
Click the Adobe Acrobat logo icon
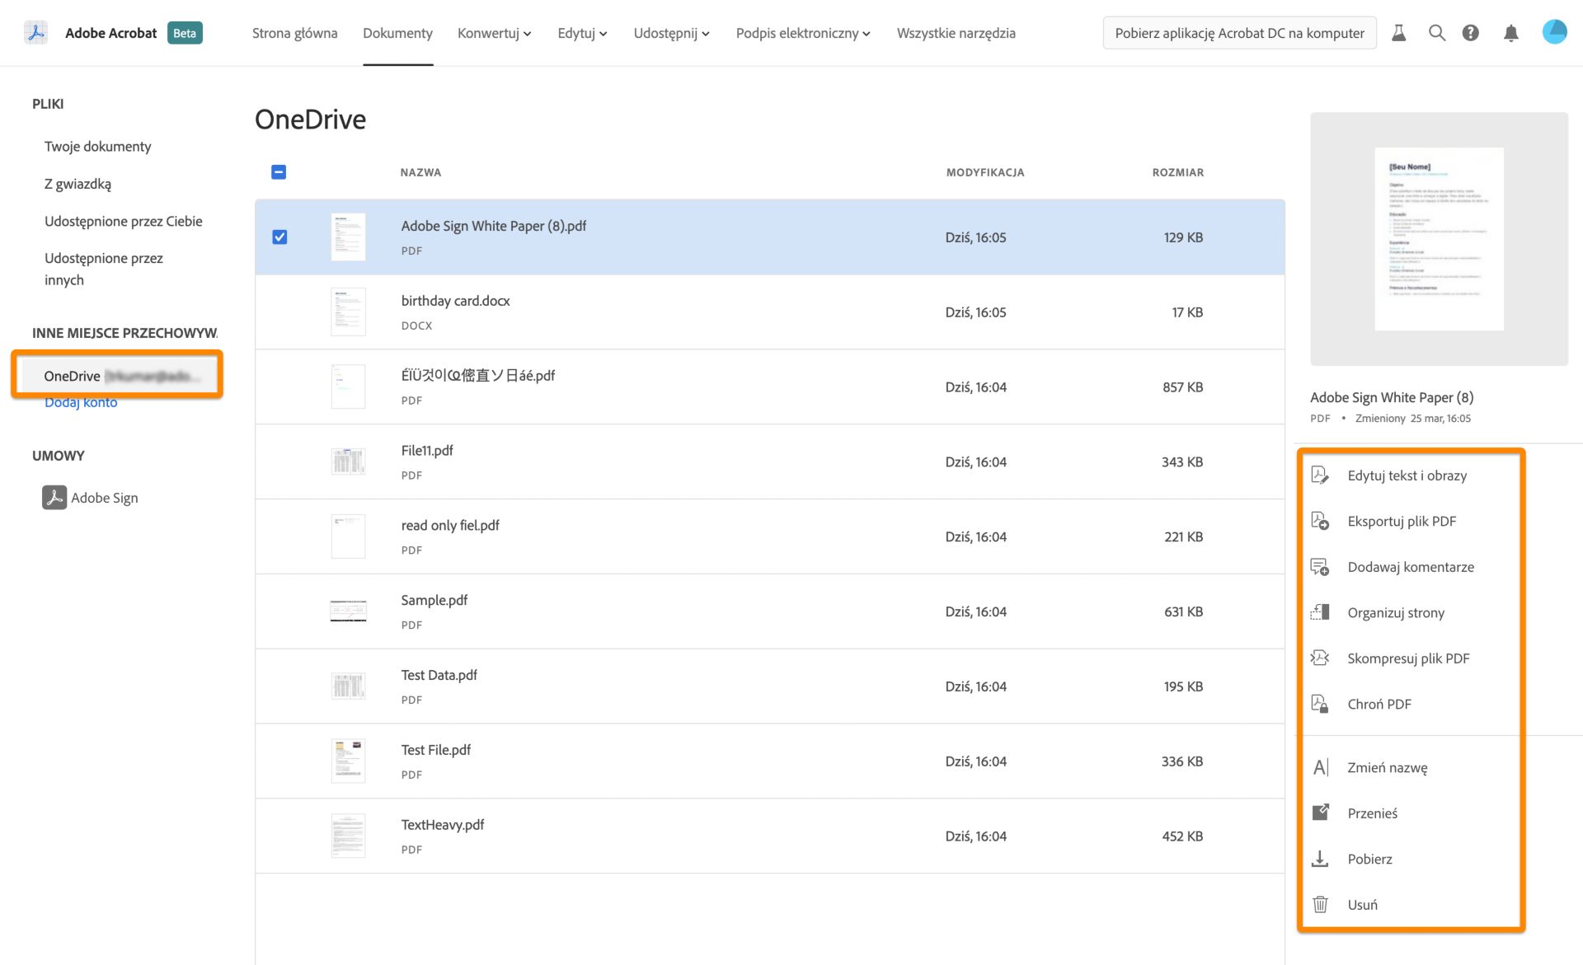[x=35, y=33]
